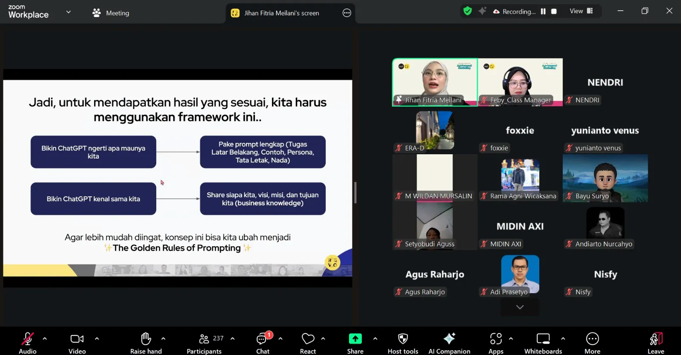The height and width of the screenshot is (355, 681).
Task: Expand React options arrow
Action: coord(323,339)
